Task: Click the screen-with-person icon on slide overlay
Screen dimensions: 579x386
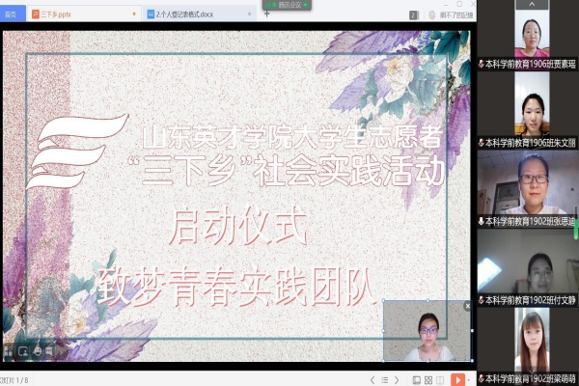Action: click(23, 351)
